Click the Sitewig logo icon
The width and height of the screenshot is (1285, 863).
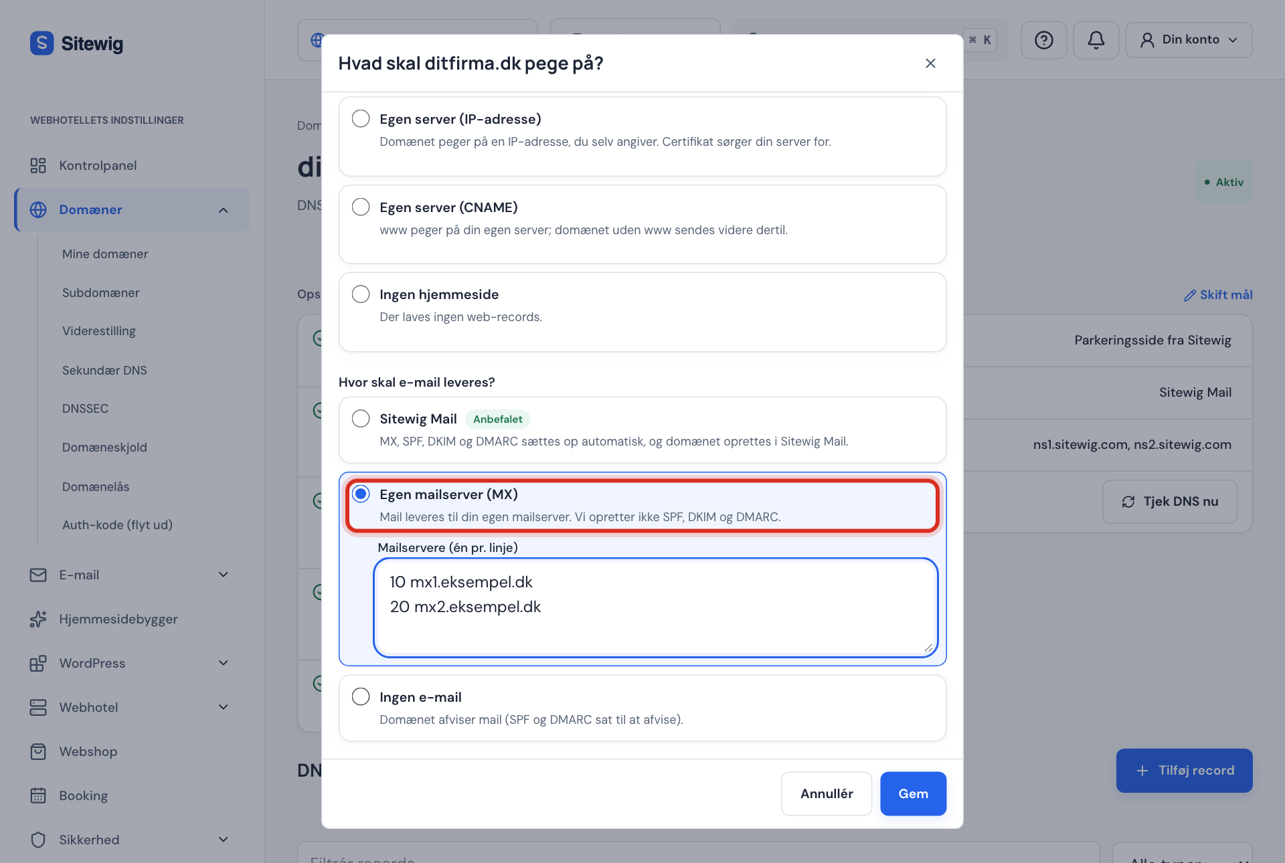(x=41, y=43)
